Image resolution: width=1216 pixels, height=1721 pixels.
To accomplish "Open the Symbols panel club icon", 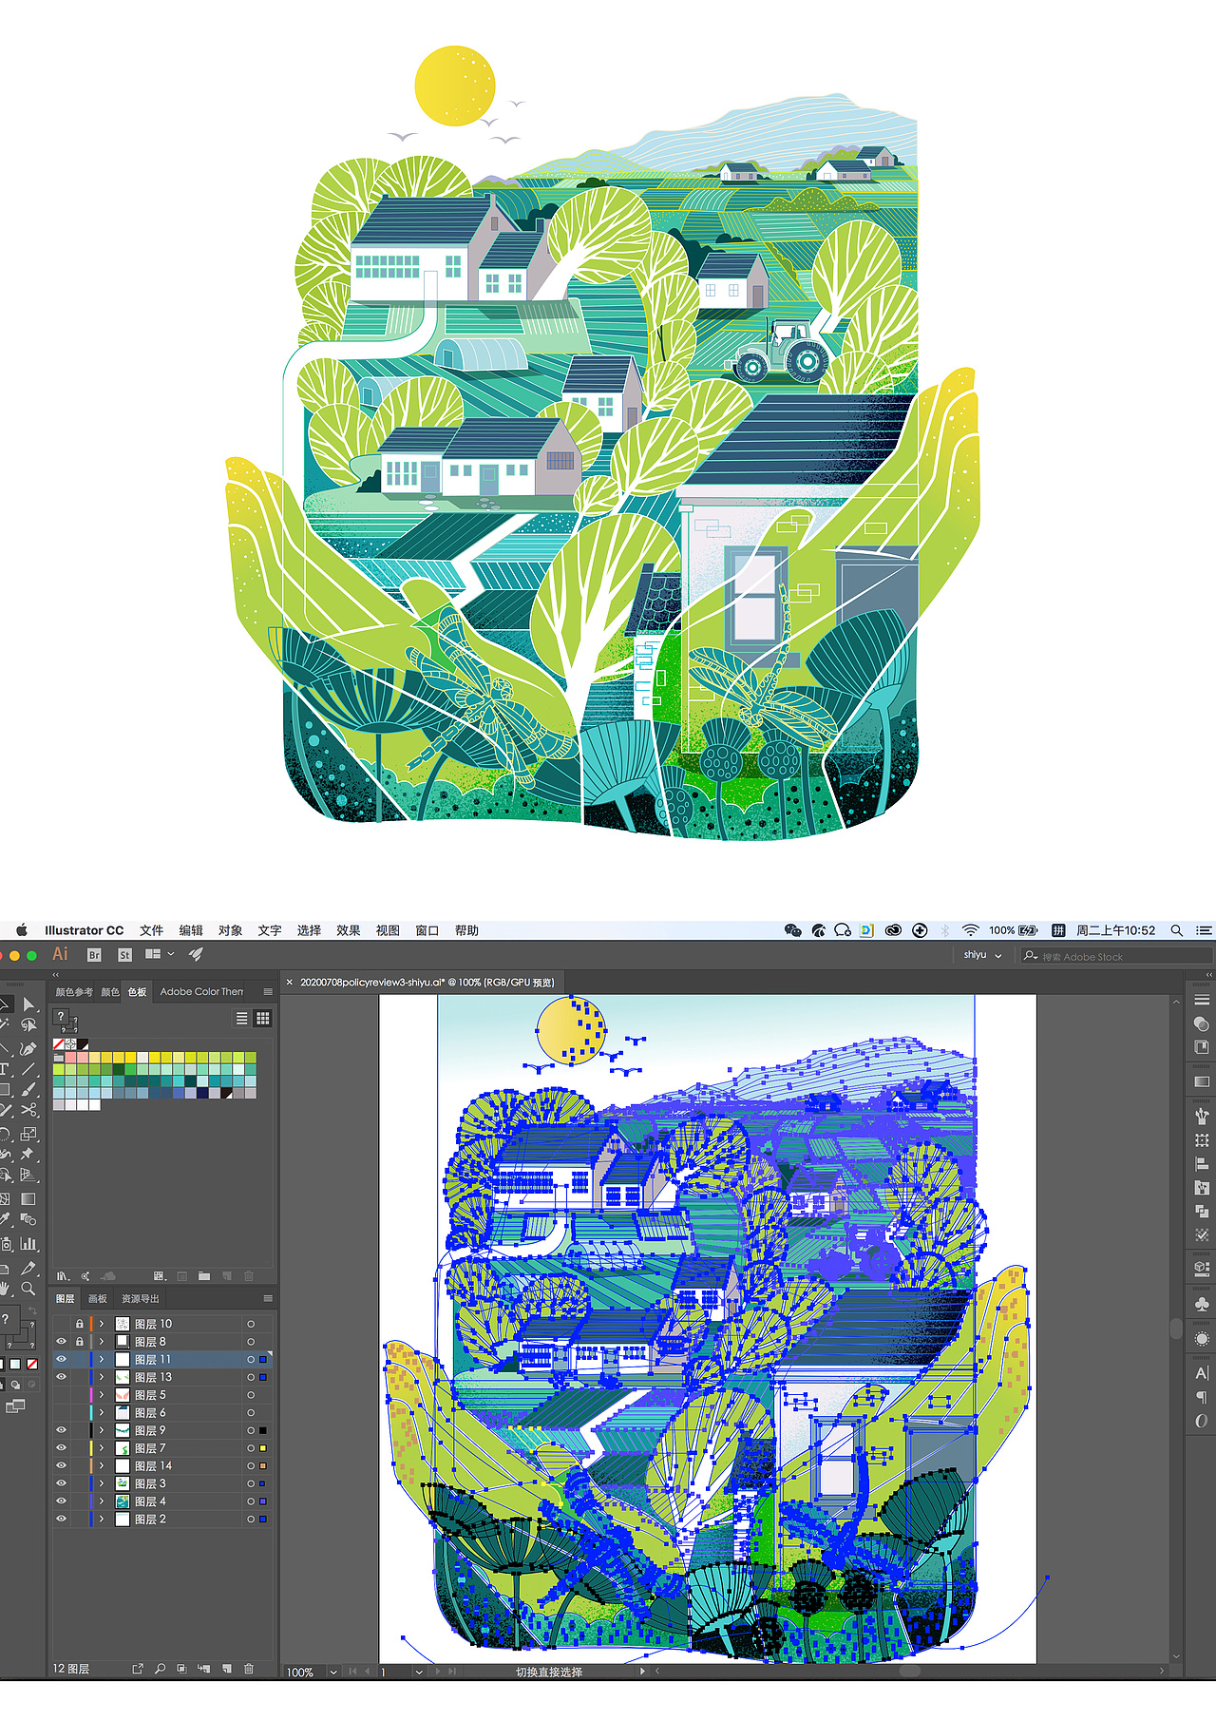I will click(x=1202, y=1304).
